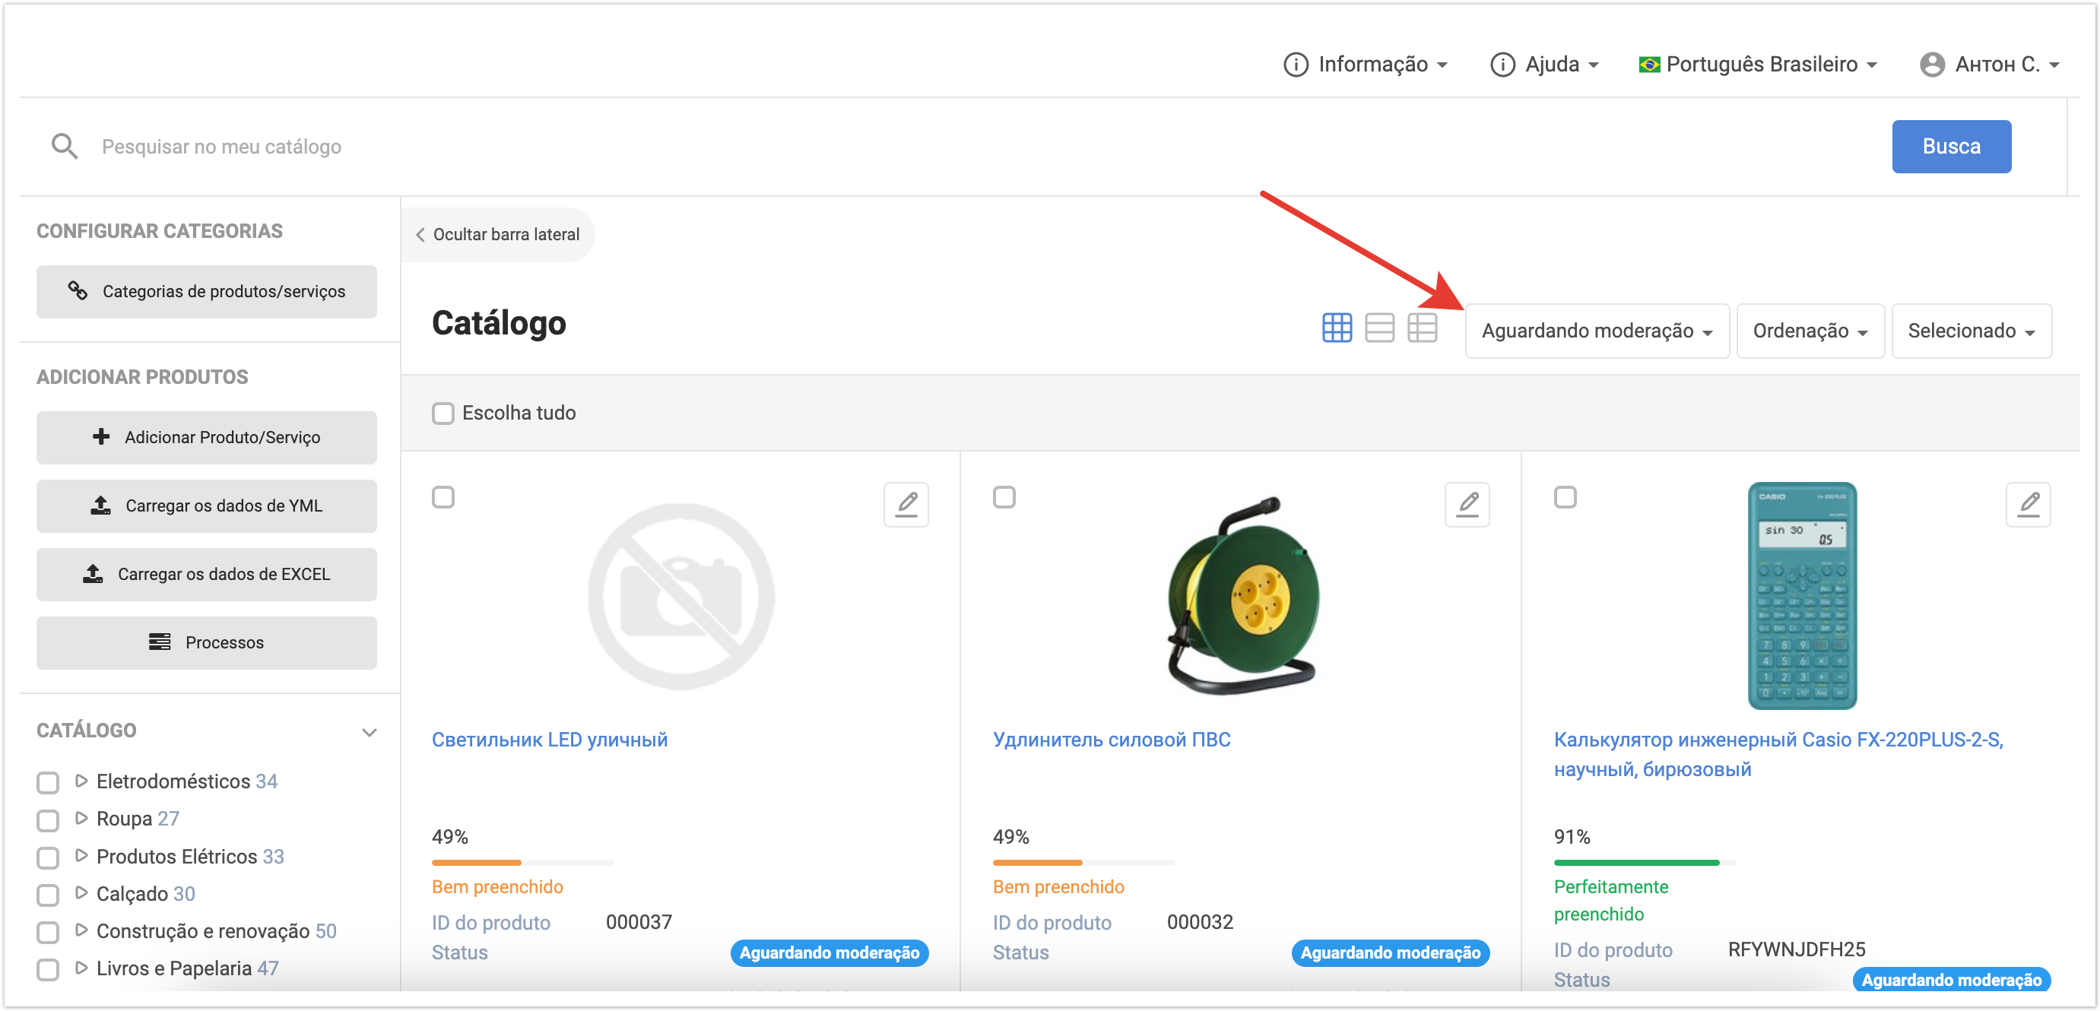Edit the Светильник LED уличный product
2100x1011 pixels.
pos(906,505)
